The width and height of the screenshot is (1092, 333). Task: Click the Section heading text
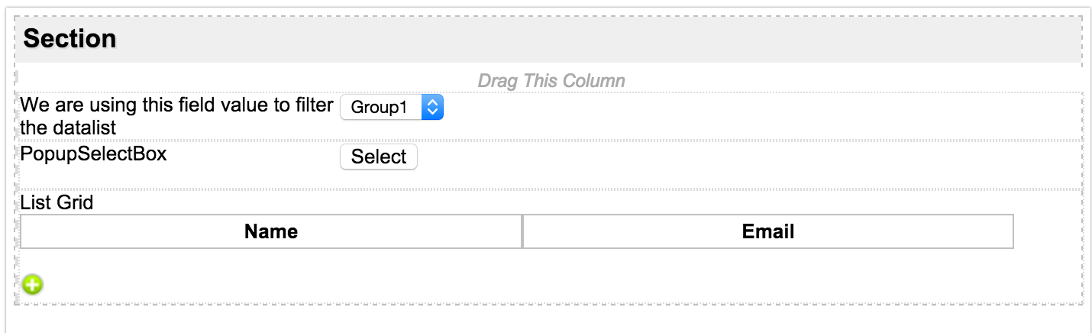(x=70, y=39)
